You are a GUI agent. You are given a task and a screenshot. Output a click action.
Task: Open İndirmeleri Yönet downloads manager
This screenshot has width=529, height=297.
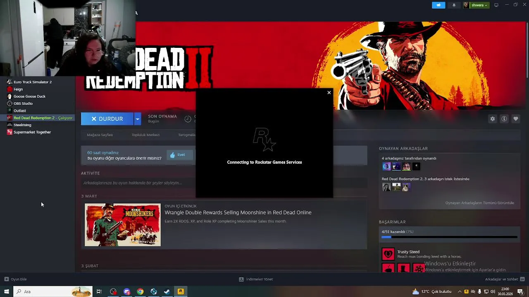tap(256, 279)
